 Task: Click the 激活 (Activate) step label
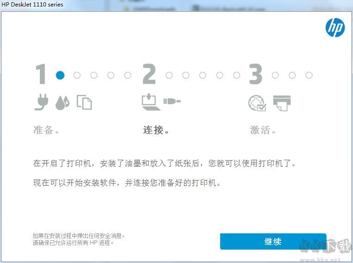click(x=263, y=130)
